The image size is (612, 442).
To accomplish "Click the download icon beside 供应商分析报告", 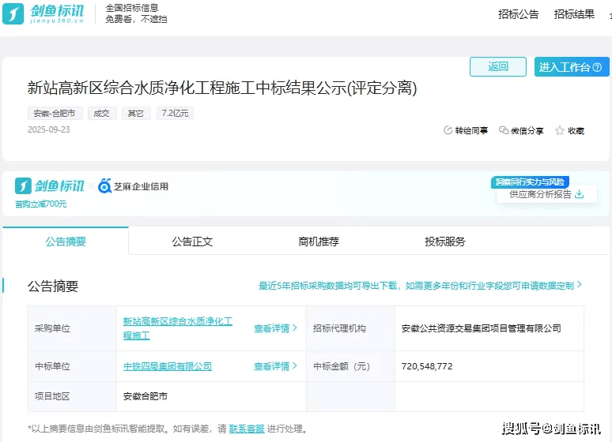I will pyautogui.click(x=579, y=194).
